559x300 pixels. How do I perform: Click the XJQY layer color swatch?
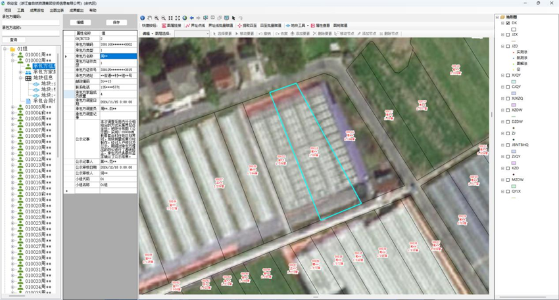514,81
